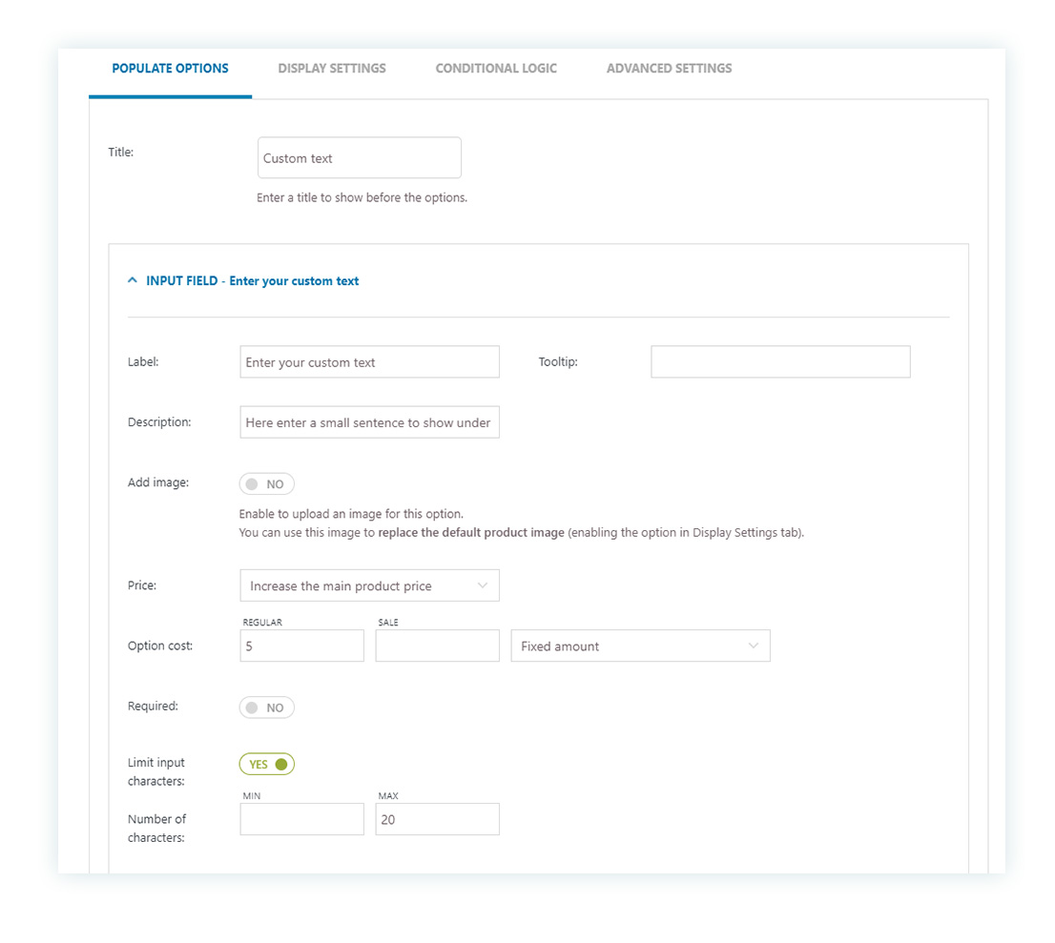Click the INPUT FIELD - Enter your custom text heading
Image resolution: width=1055 pixels, height=943 pixels.
coord(253,280)
